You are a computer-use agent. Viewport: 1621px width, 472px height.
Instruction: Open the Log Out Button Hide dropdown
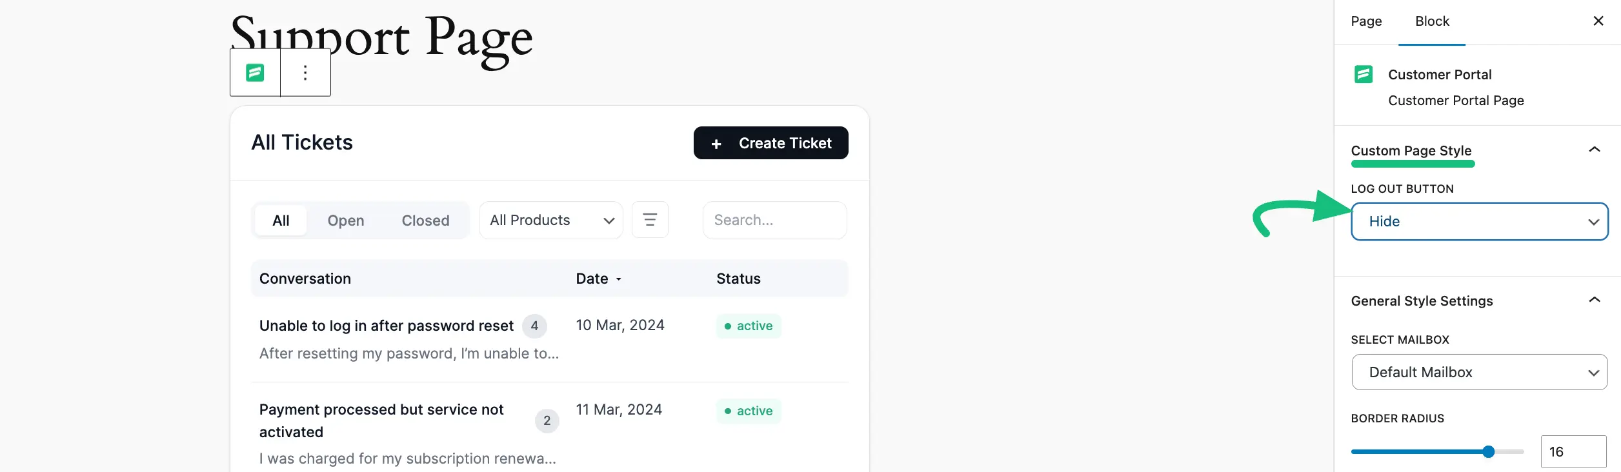tap(1479, 222)
